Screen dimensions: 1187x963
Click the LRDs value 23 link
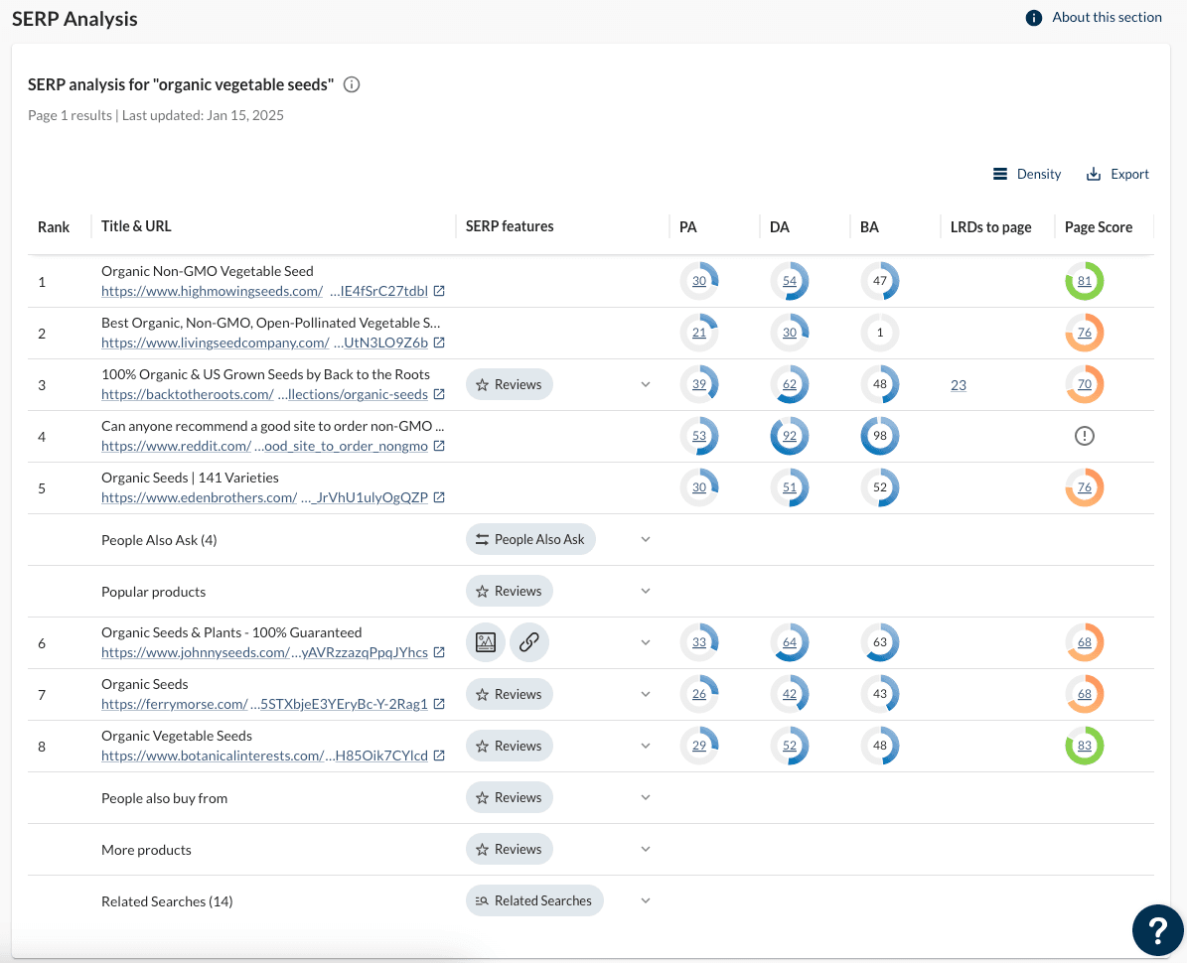(958, 385)
